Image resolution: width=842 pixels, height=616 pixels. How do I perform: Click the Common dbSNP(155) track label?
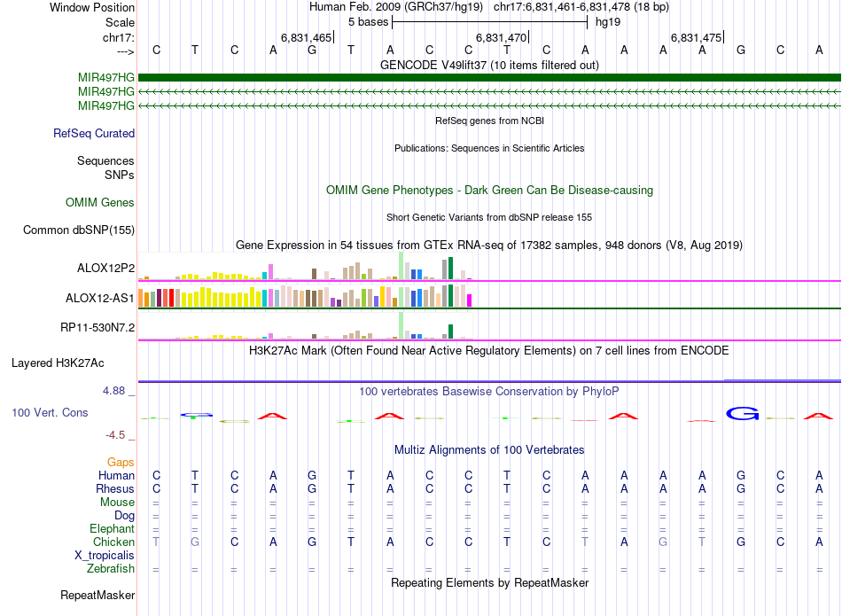pyautogui.click(x=79, y=230)
